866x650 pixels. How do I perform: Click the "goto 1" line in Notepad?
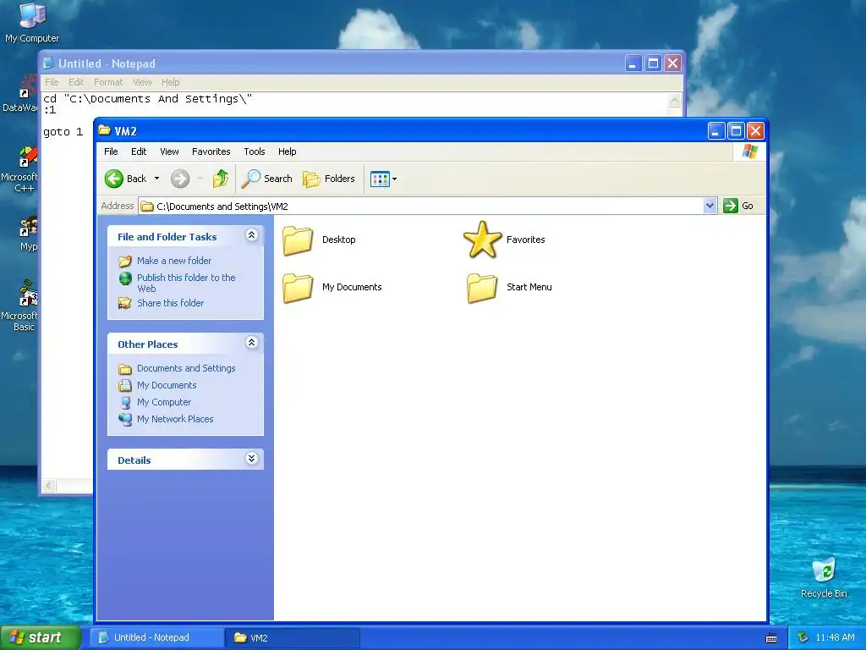click(x=63, y=132)
